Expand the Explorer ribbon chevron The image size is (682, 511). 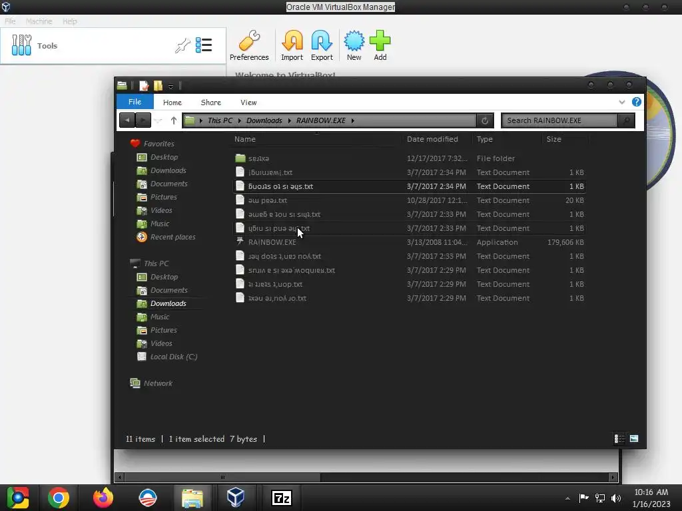[621, 102]
